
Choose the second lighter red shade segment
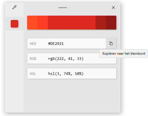tap(43, 23)
